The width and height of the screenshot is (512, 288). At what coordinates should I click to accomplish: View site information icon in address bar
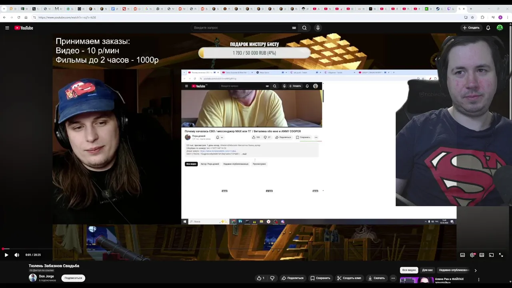(x=34, y=17)
